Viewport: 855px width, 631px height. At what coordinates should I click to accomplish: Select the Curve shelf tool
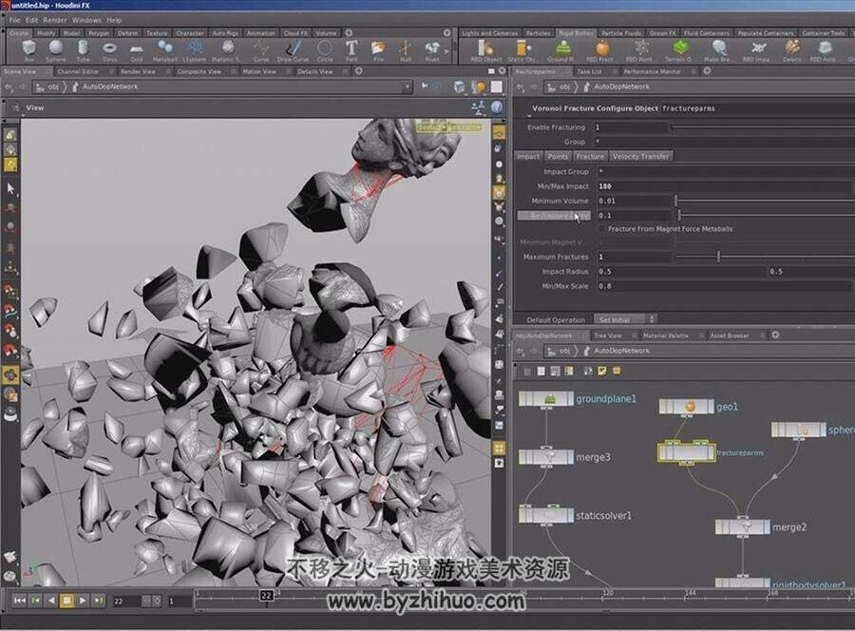[261, 50]
